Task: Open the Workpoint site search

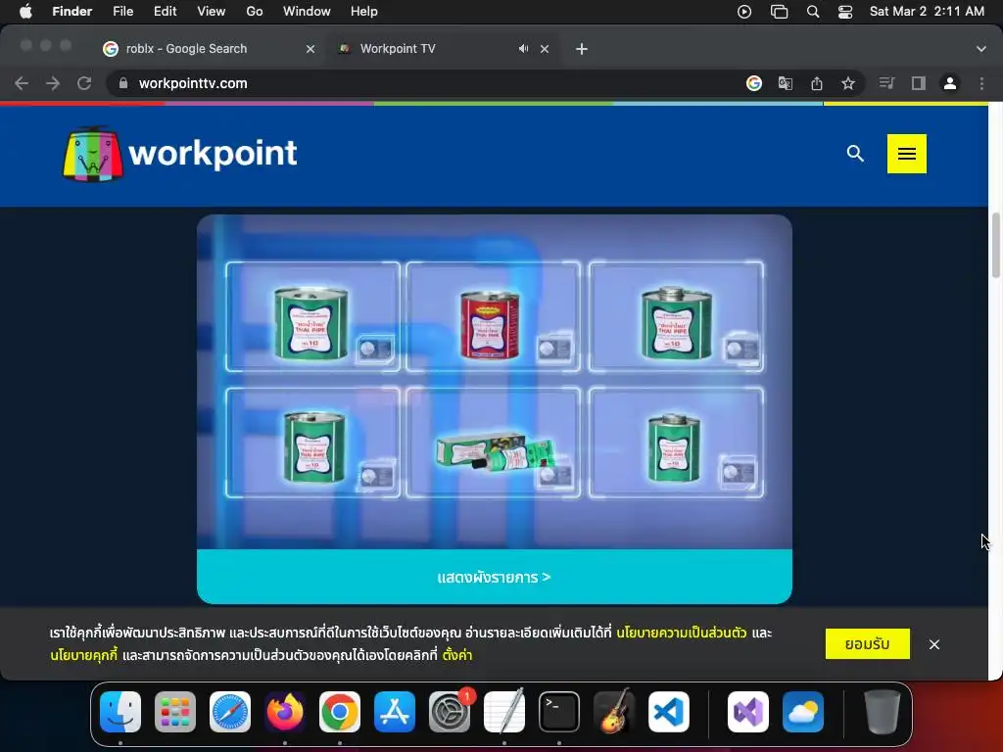Action: tap(855, 154)
